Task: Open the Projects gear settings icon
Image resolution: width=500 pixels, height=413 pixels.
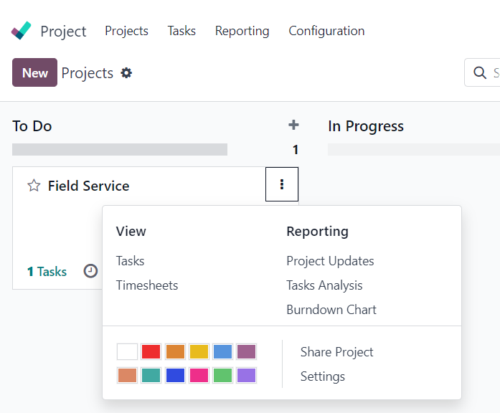Action: 126,73
